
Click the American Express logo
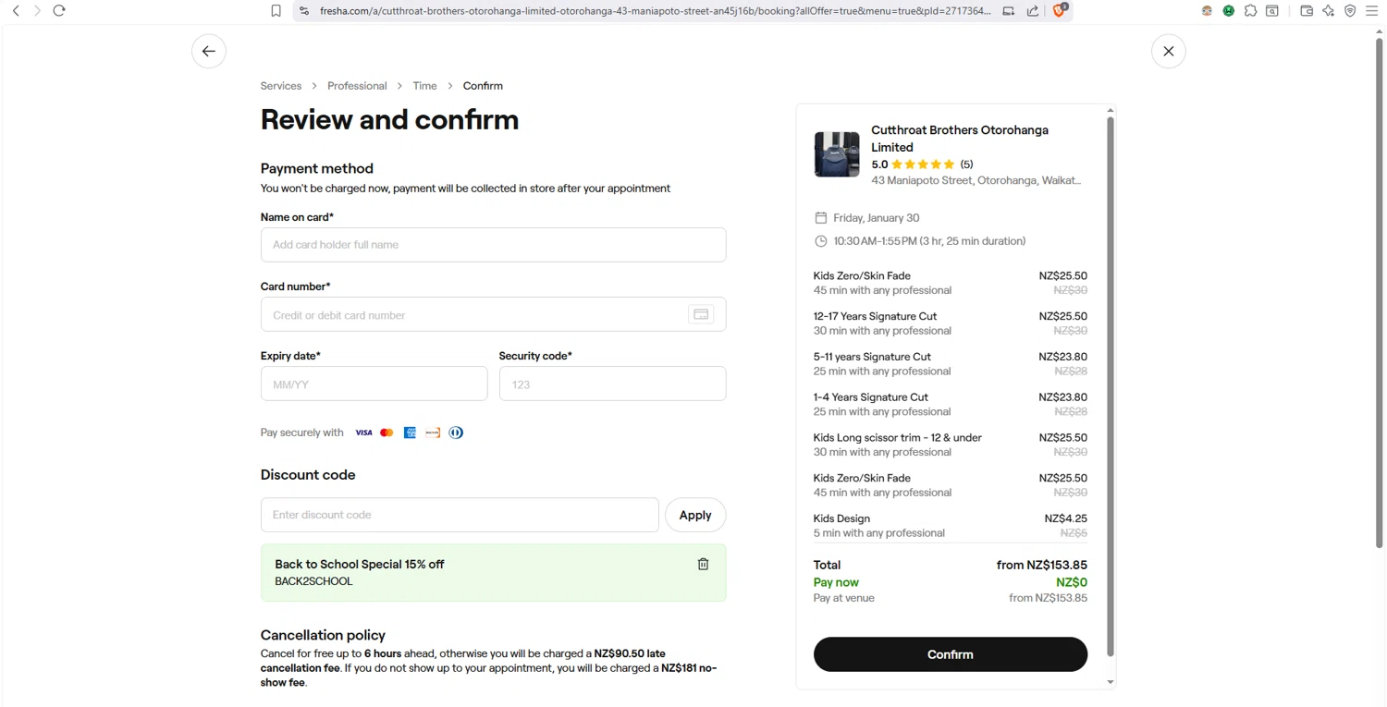[x=410, y=433]
